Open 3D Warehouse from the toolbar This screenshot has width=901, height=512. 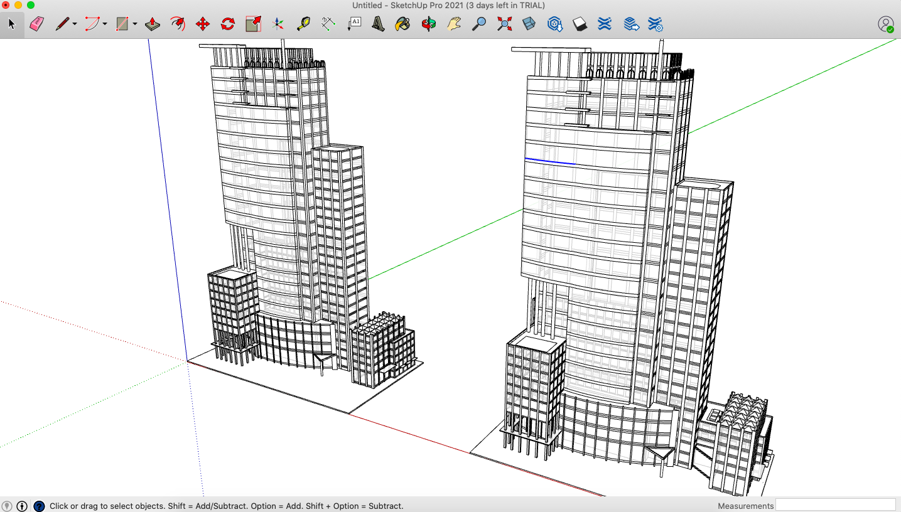554,24
